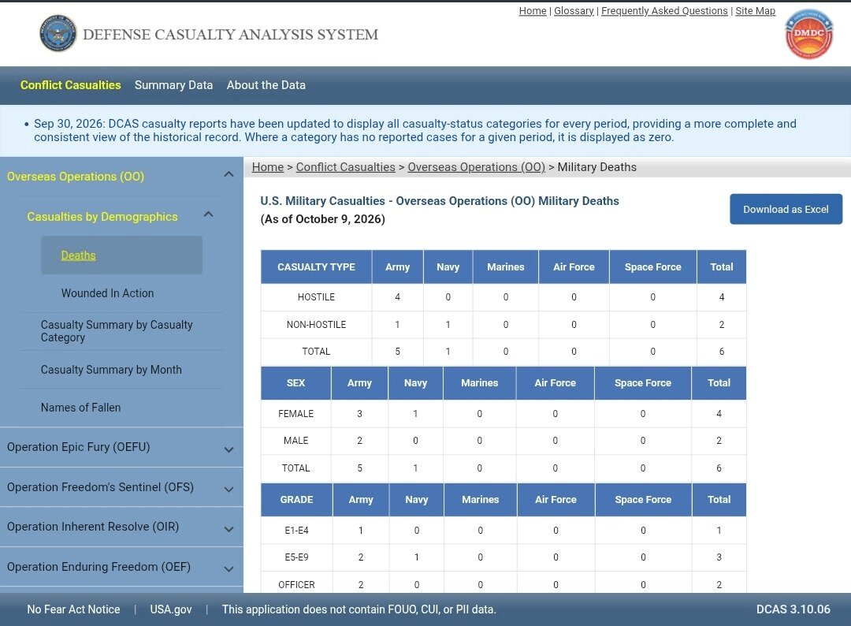This screenshot has height=626, width=851.
Task: Click the HOSTILE row label
Action: 317,297
